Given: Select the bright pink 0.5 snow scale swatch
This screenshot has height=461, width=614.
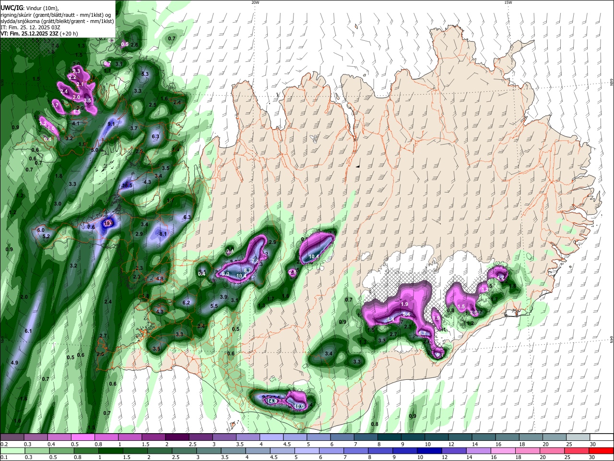Looking at the screenshot, I should pos(83,437).
